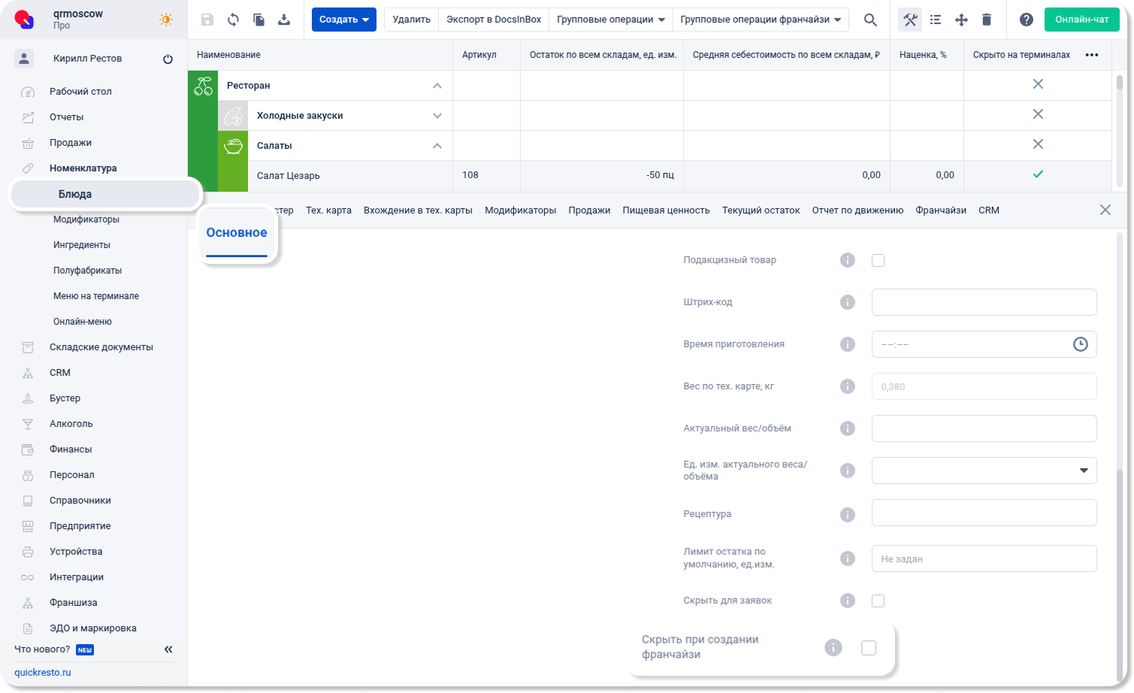Click the save floppy disk icon
The image size is (1134, 693).
coord(207,20)
